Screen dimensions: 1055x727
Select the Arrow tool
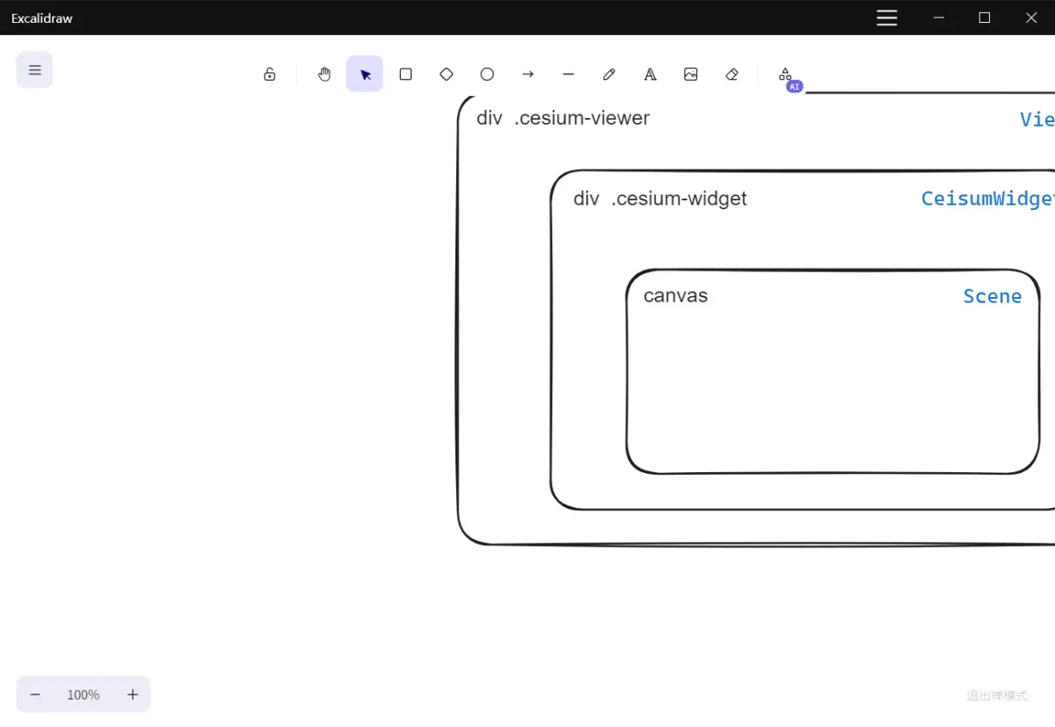(x=527, y=74)
